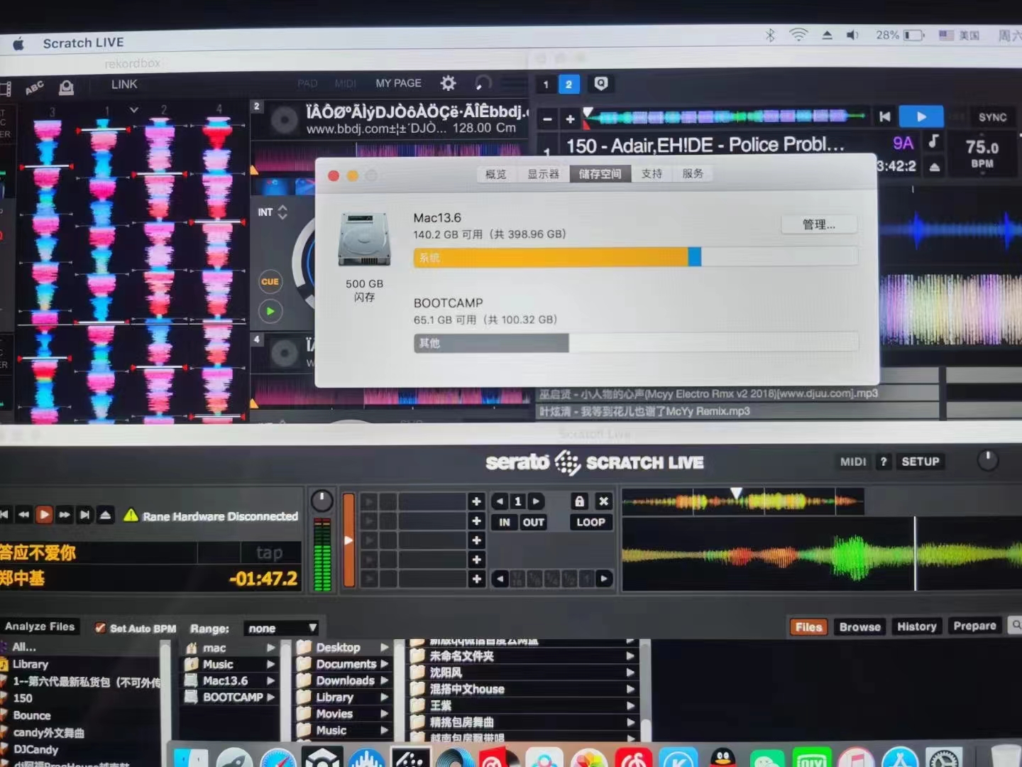Zoom in waveform with the plus button
The width and height of the screenshot is (1022, 767).
click(570, 119)
